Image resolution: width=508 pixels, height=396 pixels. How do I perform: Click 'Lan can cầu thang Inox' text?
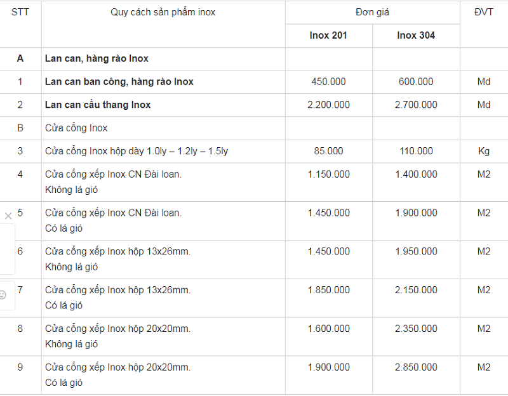(x=98, y=105)
